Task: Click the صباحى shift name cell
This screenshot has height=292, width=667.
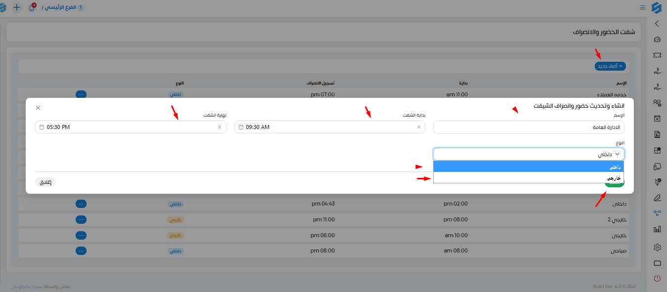Action: click(619, 251)
